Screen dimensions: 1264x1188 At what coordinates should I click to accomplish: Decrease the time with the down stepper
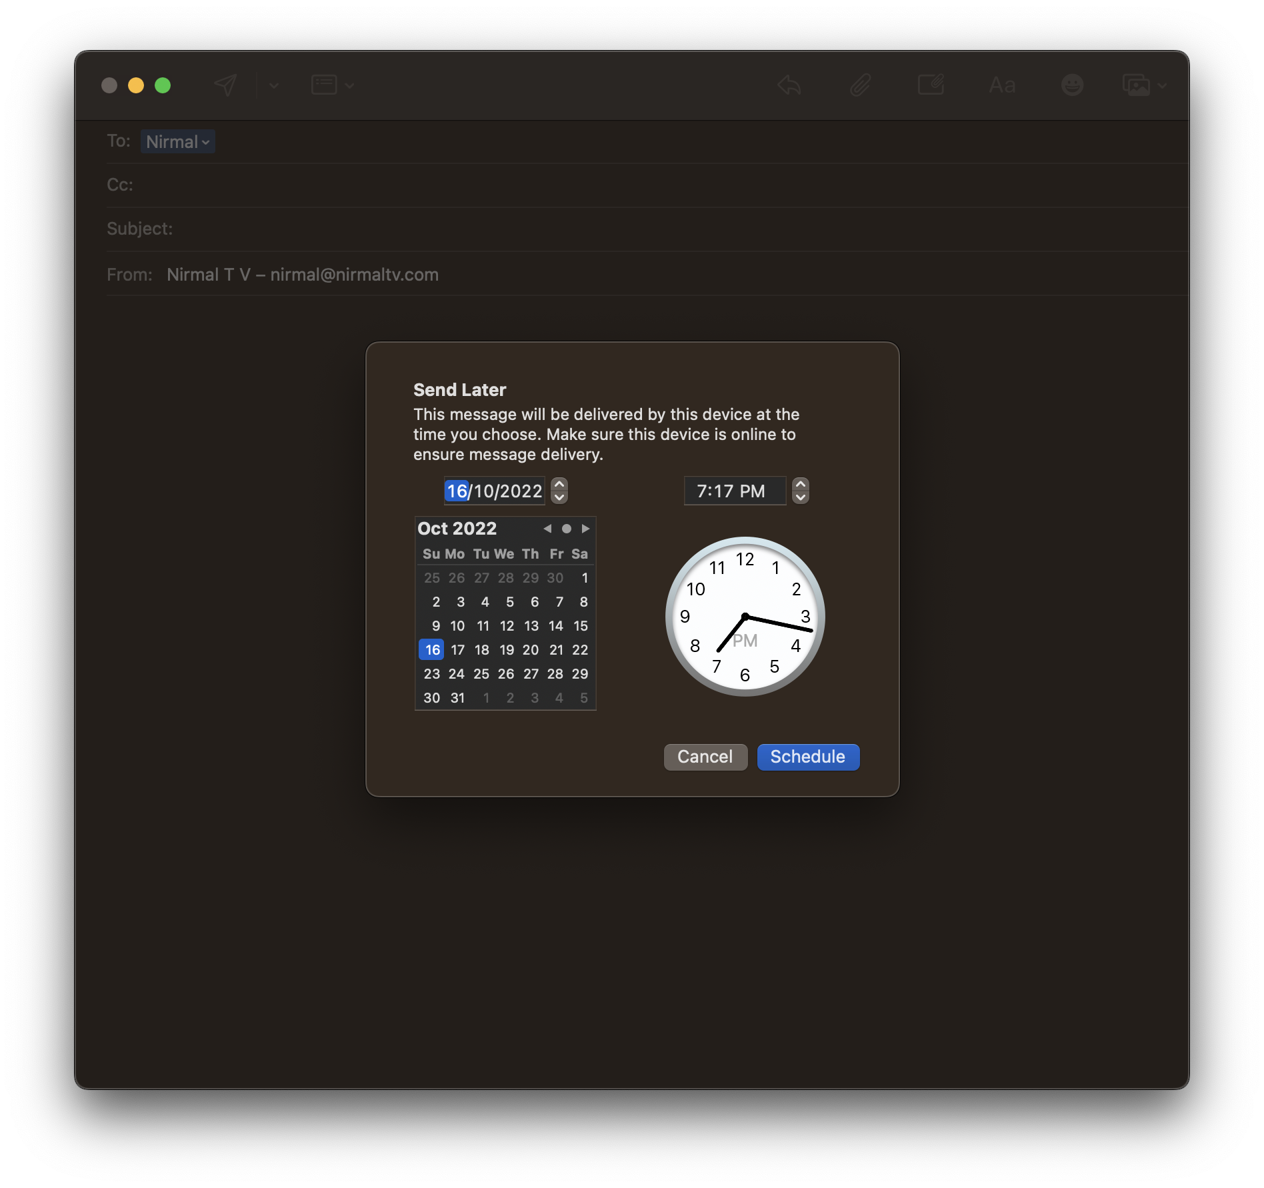[801, 497]
